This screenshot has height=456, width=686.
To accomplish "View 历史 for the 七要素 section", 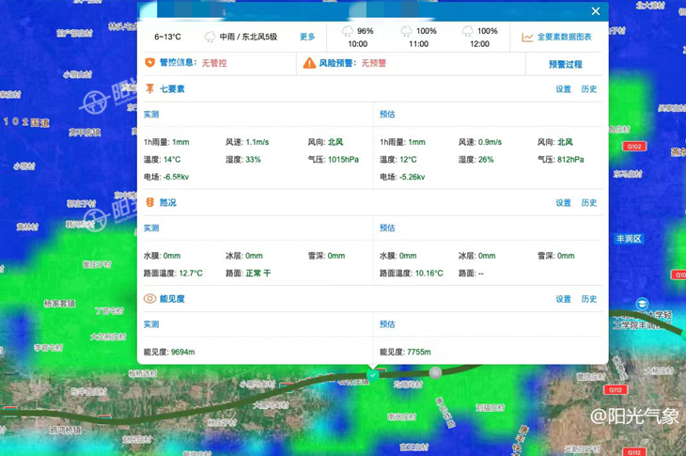I will click(x=588, y=89).
